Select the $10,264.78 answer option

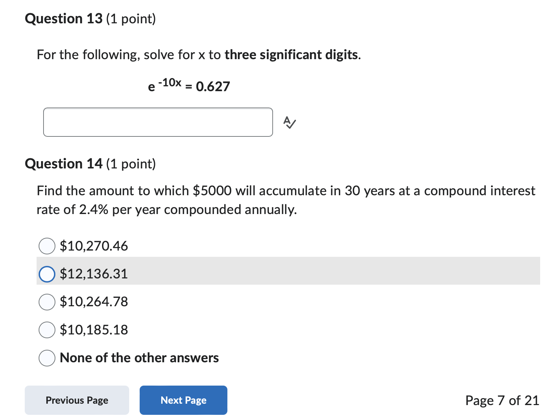click(47, 302)
